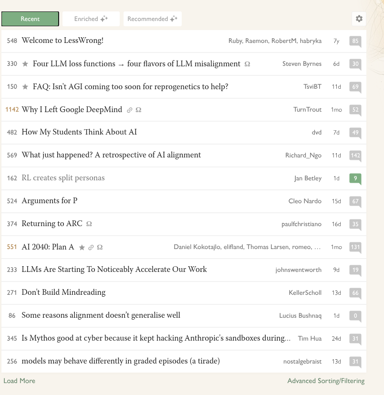Screen dimensions: 384x395
Task: Open the post Don't Build Mindreading
Action: click(x=63, y=292)
